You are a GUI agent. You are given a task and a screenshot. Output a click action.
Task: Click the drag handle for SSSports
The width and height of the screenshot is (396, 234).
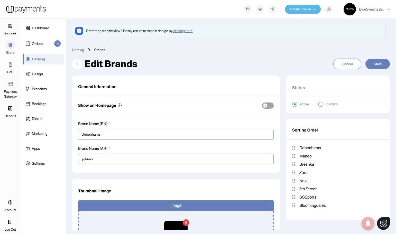click(x=294, y=197)
